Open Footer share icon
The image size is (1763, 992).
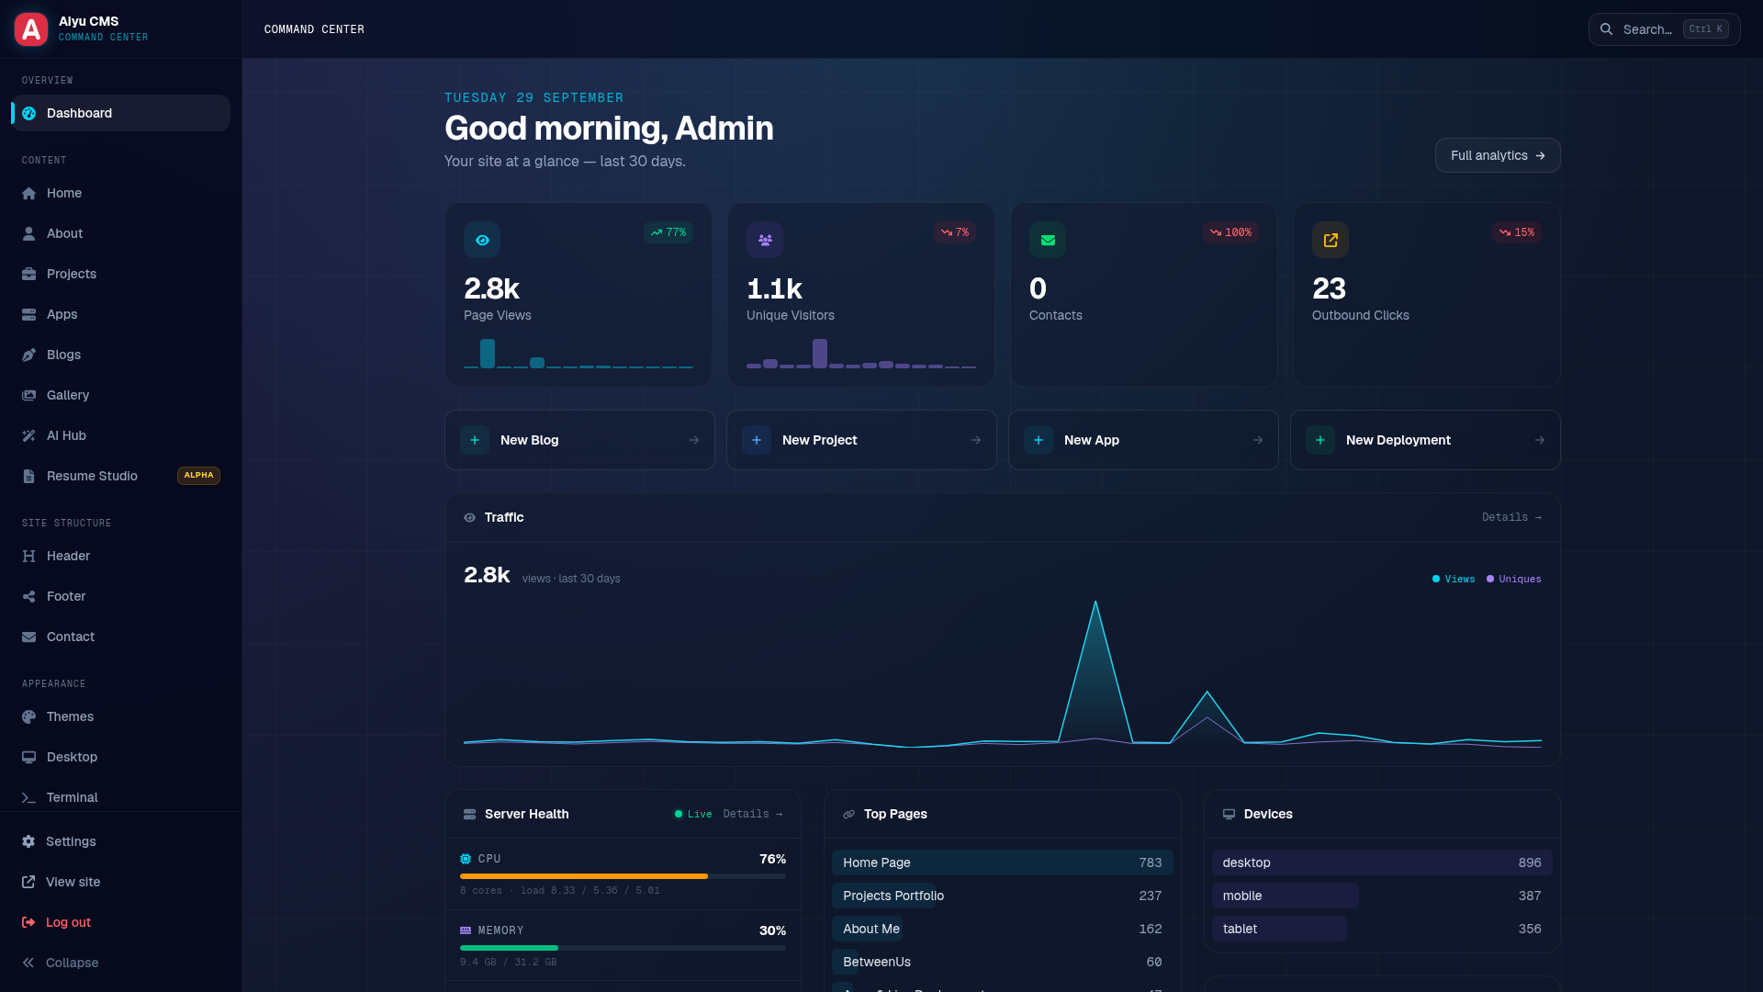point(28,596)
